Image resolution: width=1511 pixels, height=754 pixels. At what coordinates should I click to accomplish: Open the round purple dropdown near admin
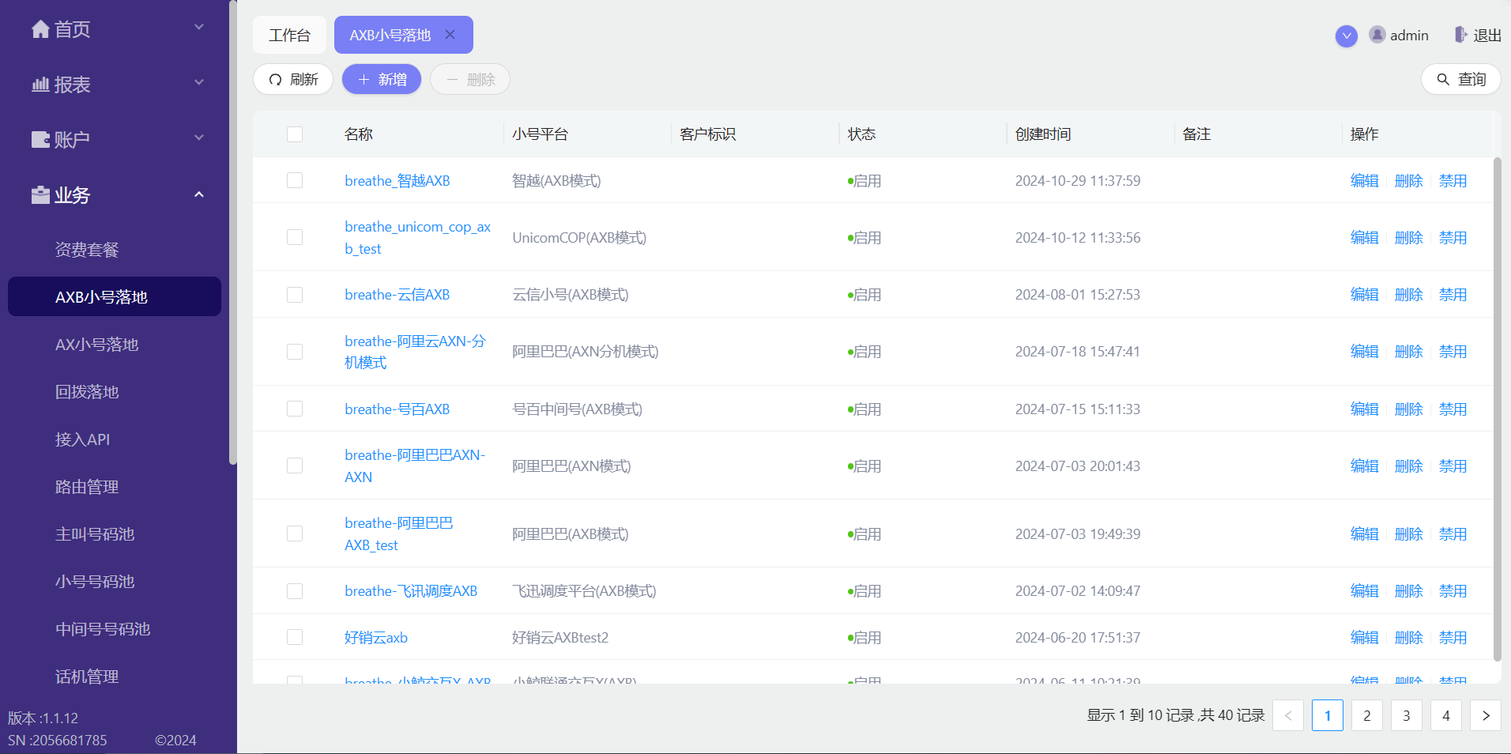[x=1347, y=36]
